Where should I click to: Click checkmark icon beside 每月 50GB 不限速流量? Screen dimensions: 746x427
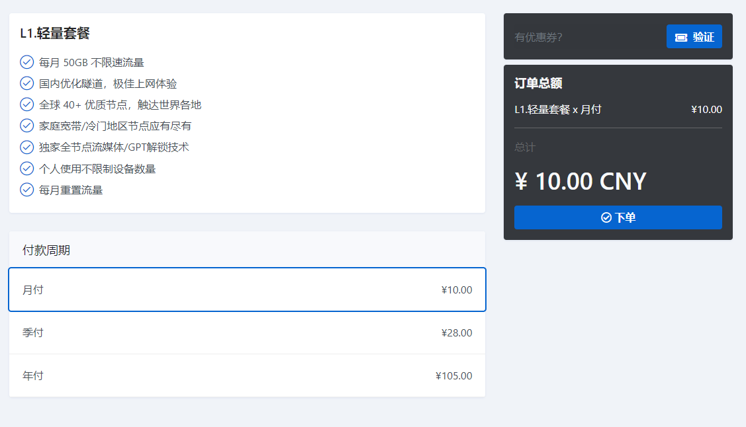pos(26,62)
